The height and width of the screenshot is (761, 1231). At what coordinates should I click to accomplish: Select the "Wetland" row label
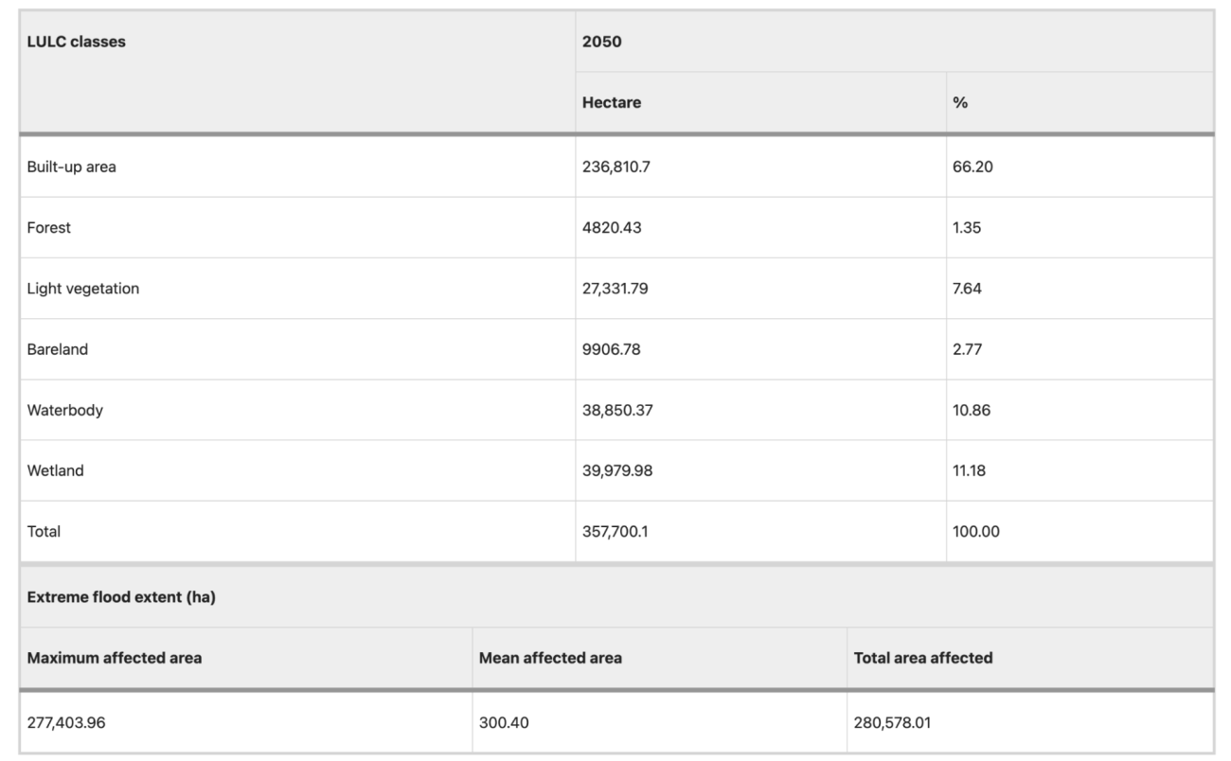click(56, 470)
